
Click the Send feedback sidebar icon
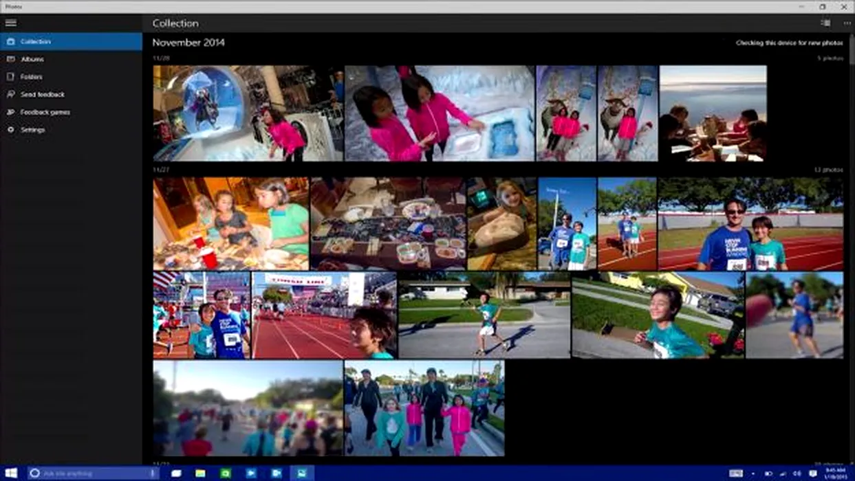click(x=11, y=94)
